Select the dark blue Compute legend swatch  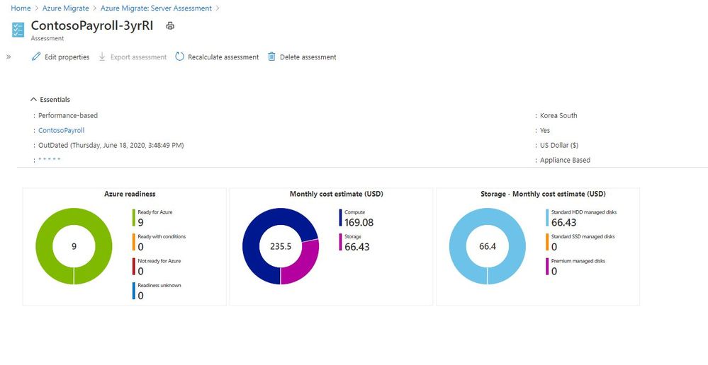pos(340,218)
